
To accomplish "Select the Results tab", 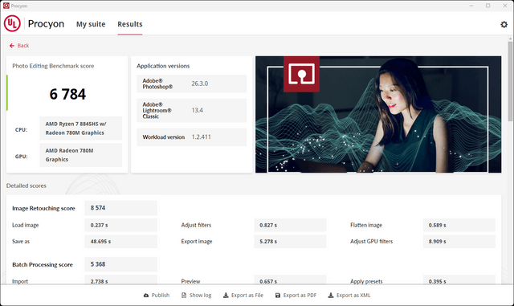I will click(x=130, y=24).
